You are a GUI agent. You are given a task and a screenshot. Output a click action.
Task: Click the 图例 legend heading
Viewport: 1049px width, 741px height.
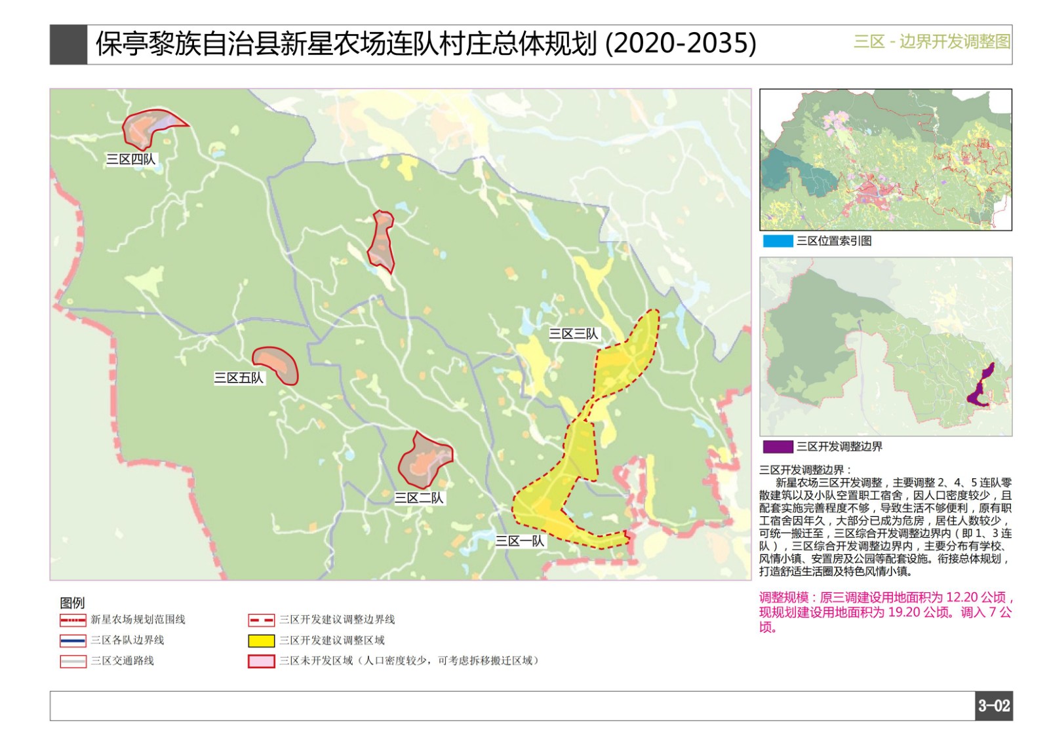pos(72,603)
